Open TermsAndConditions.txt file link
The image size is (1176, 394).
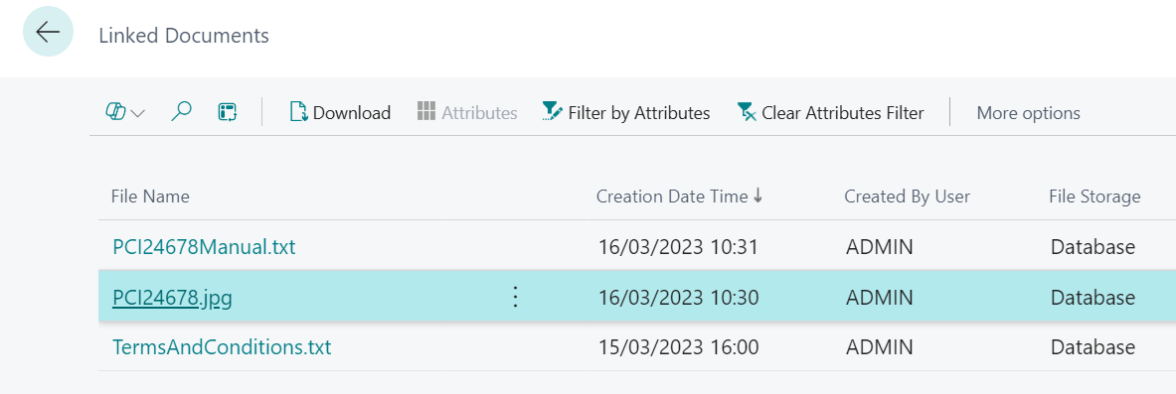(x=222, y=347)
